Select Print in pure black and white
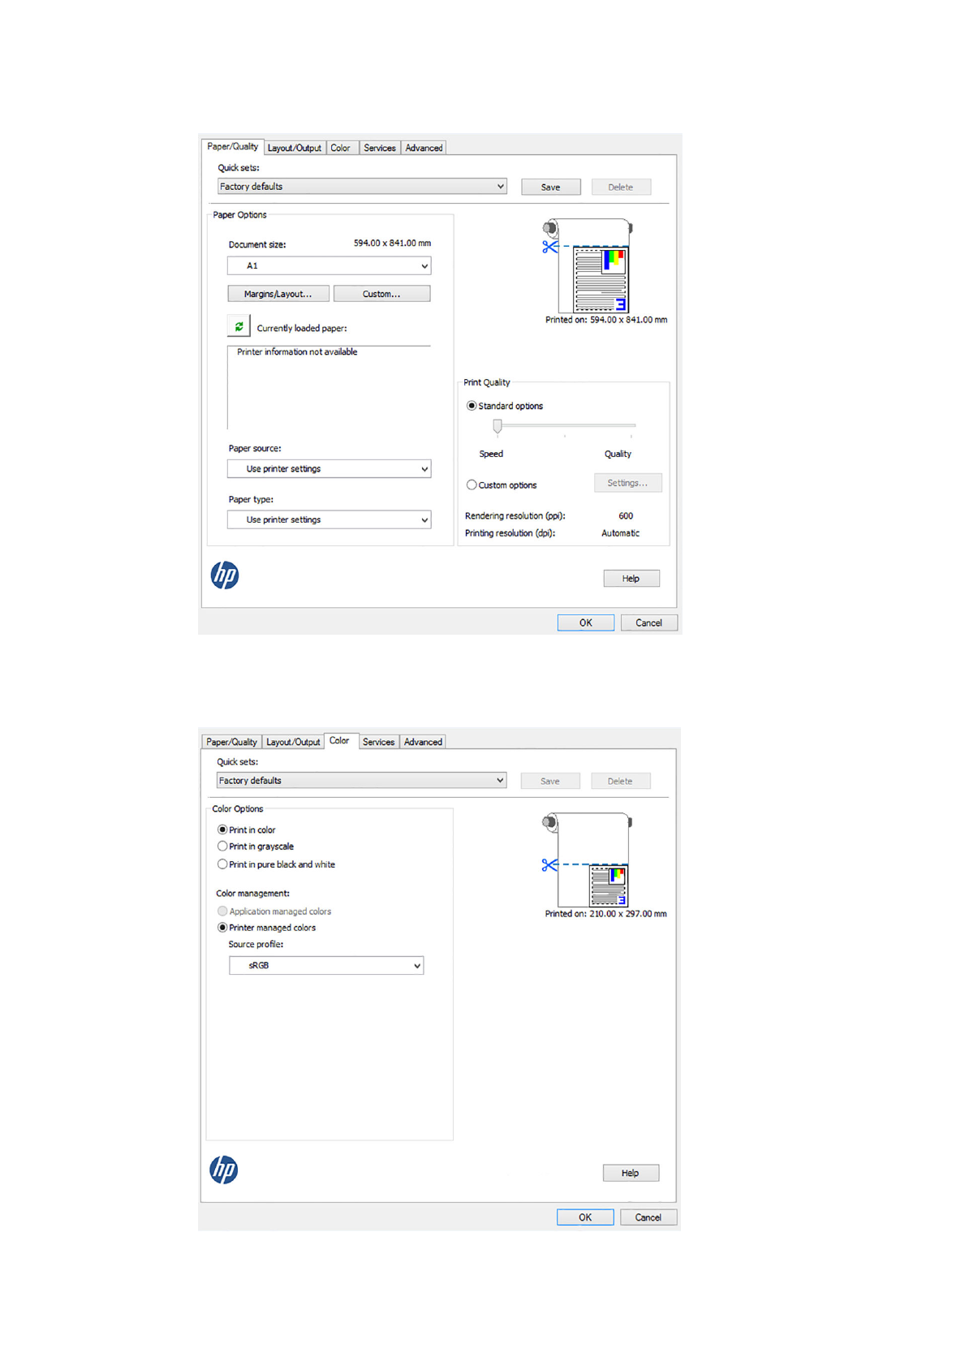Image resolution: width=965 pixels, height=1366 pixels. coord(222,864)
